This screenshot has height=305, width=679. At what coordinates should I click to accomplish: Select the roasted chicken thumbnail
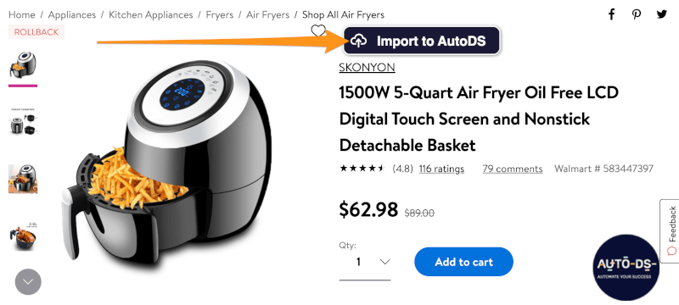pyautogui.click(x=23, y=236)
